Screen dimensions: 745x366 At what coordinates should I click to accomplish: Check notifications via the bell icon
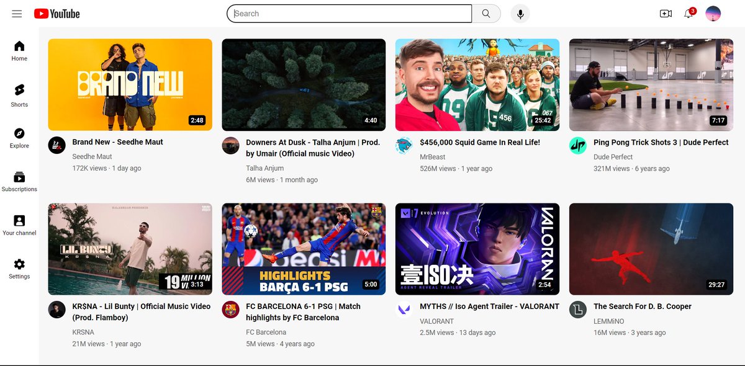tap(688, 13)
